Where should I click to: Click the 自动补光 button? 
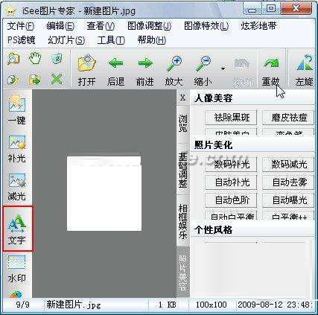coord(231,182)
